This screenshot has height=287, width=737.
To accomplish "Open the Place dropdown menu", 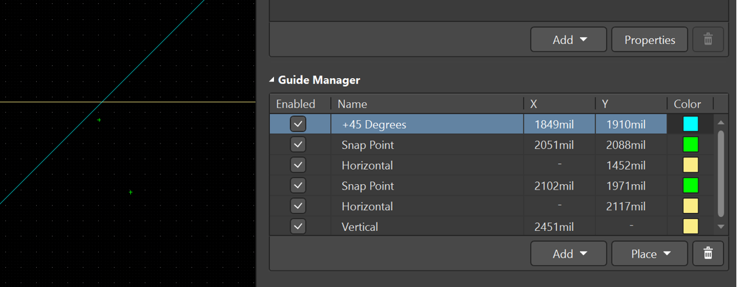I will click(649, 254).
